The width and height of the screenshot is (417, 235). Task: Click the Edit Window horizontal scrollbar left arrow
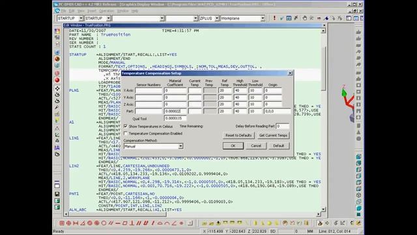pos(66,214)
